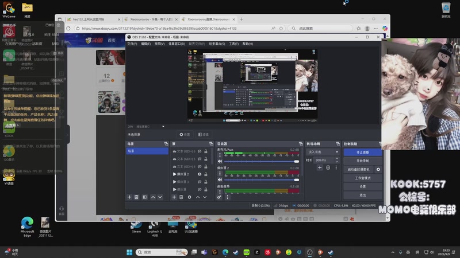Open the 工具(T) menu in OBS
The image size is (460, 258).
pos(233,44)
